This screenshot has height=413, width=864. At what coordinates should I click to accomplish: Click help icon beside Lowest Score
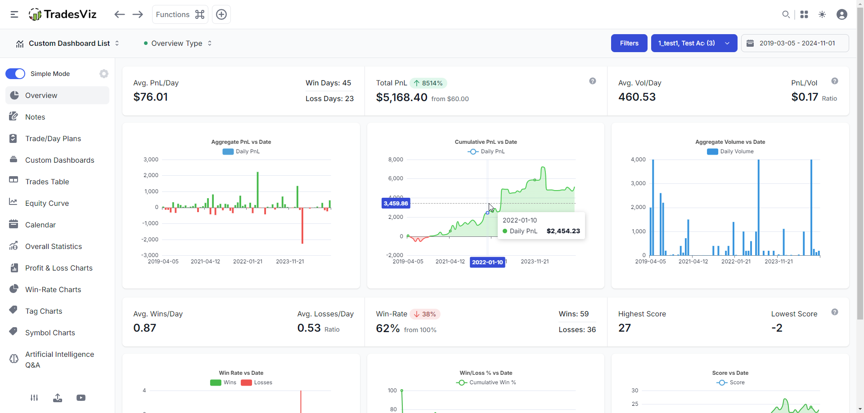click(835, 312)
